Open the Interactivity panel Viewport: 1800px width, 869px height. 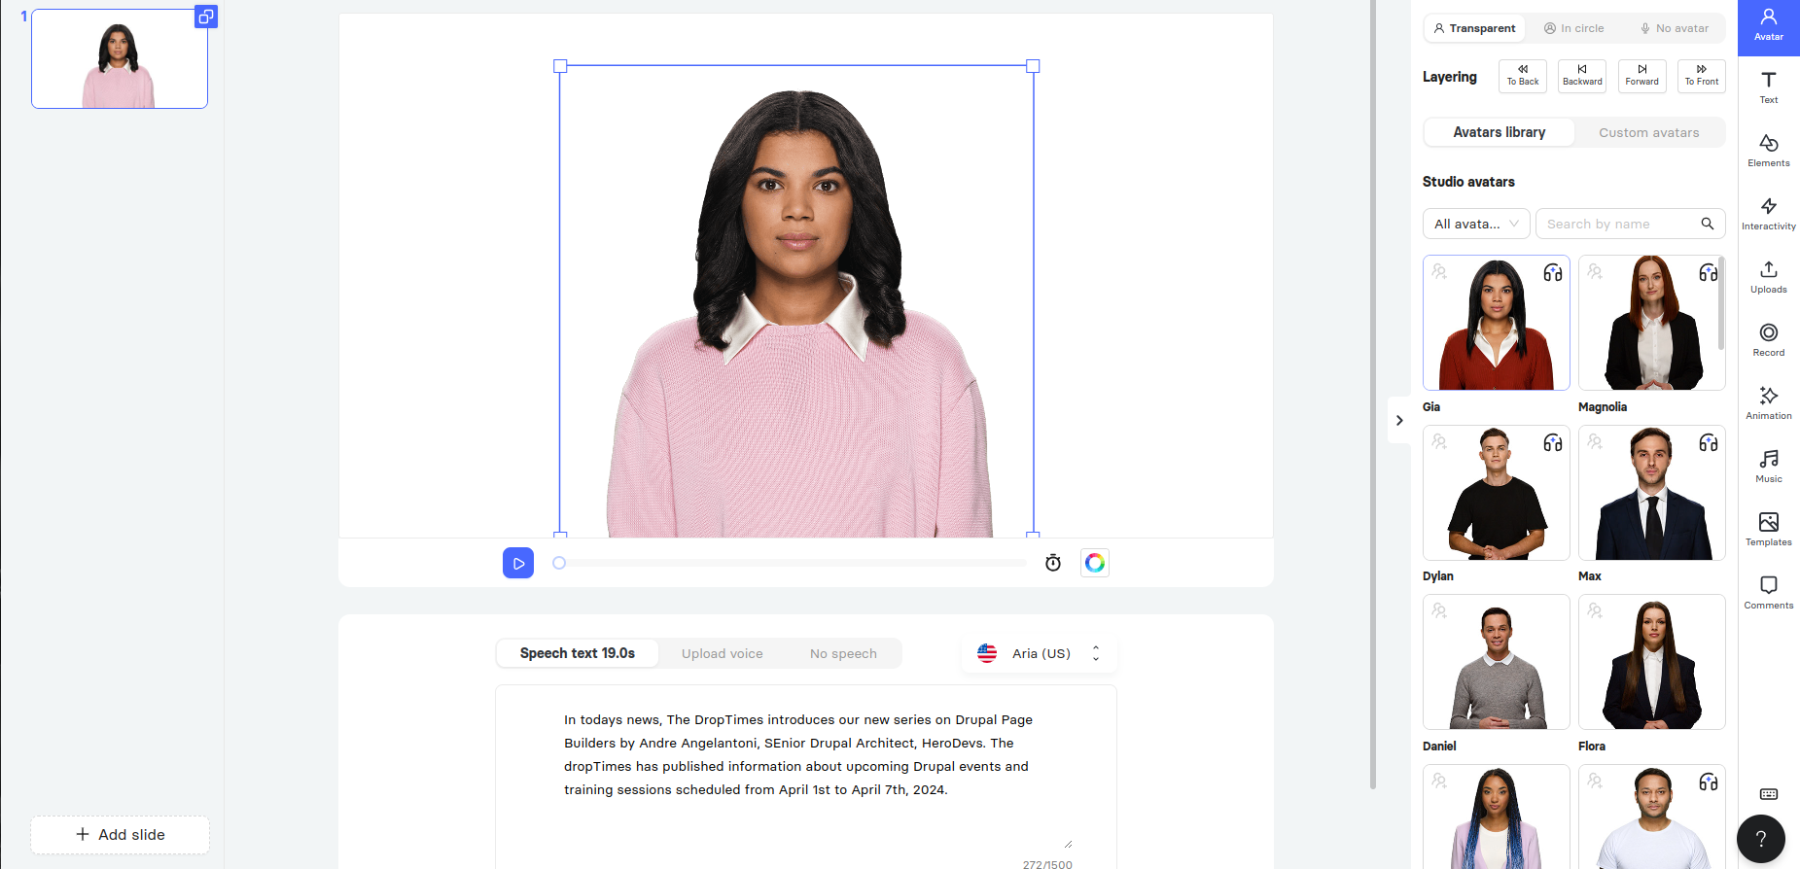pyautogui.click(x=1768, y=213)
